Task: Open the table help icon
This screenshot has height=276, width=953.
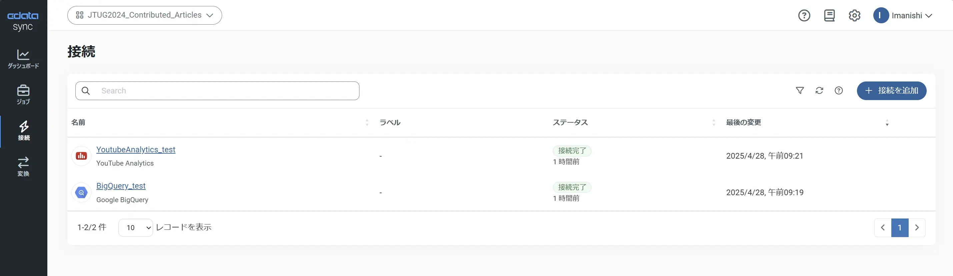Action: tap(839, 91)
